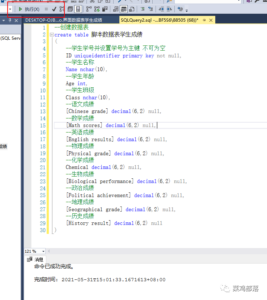
Task: Toggle Include Actual Execution Plan icon
Action: [89, 9]
